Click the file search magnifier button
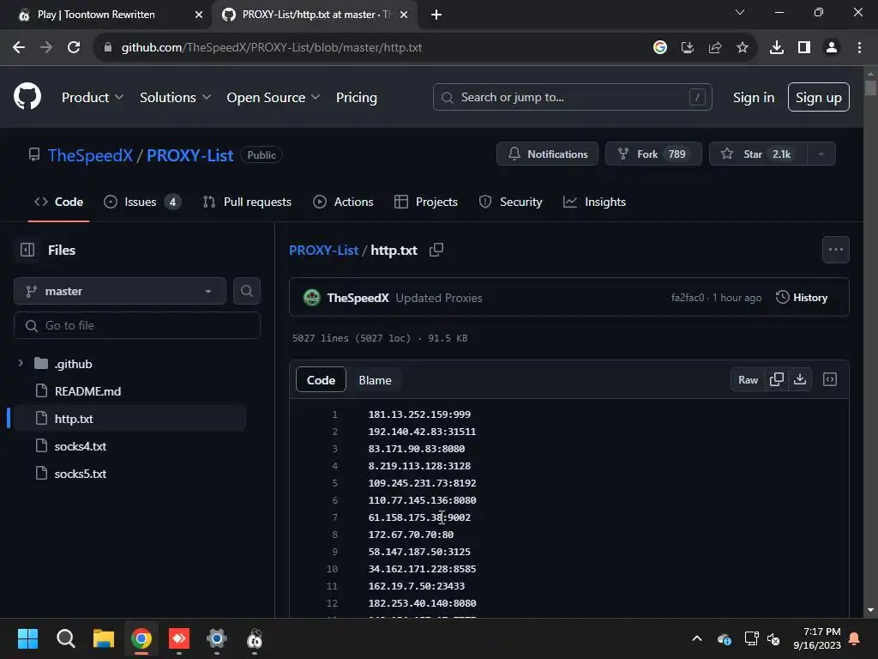Viewport: 878px width, 659px height. pyautogui.click(x=246, y=291)
